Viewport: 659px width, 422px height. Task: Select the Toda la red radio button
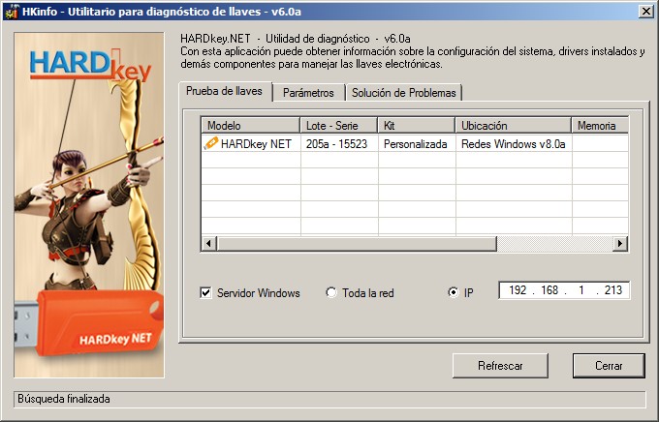pos(331,292)
